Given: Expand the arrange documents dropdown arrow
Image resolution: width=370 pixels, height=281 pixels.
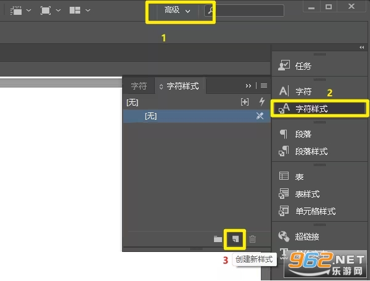Looking at the screenshot, I should point(88,10).
